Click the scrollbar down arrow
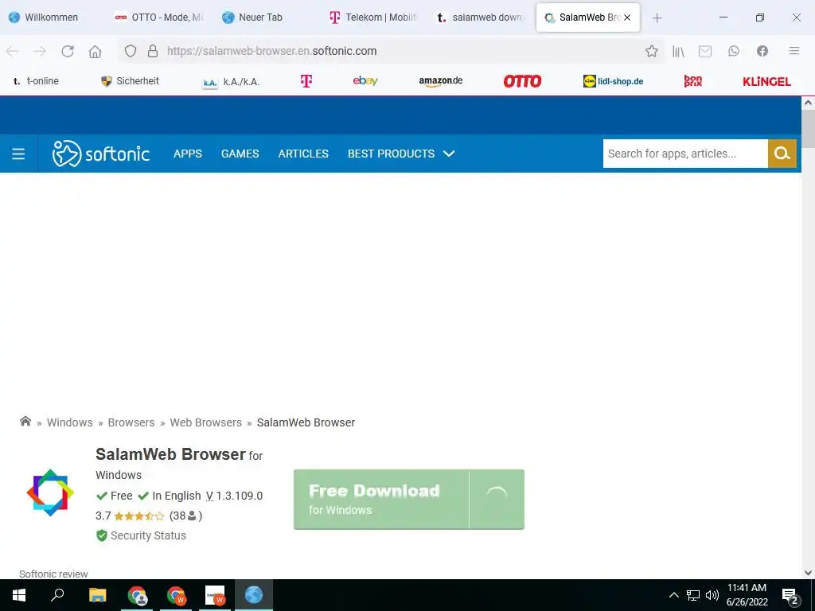Screen dimensions: 815x611 [x=808, y=573]
